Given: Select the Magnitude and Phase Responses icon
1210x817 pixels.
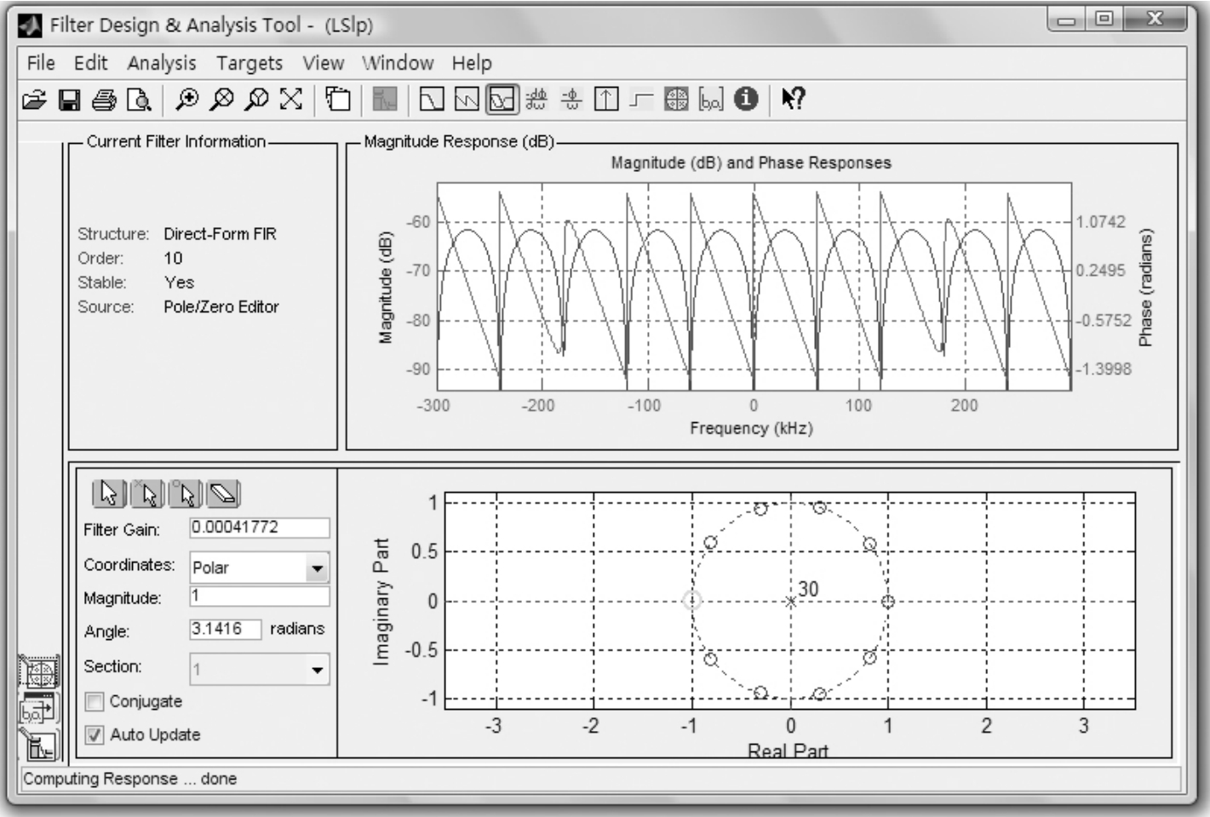Looking at the screenshot, I should [502, 100].
